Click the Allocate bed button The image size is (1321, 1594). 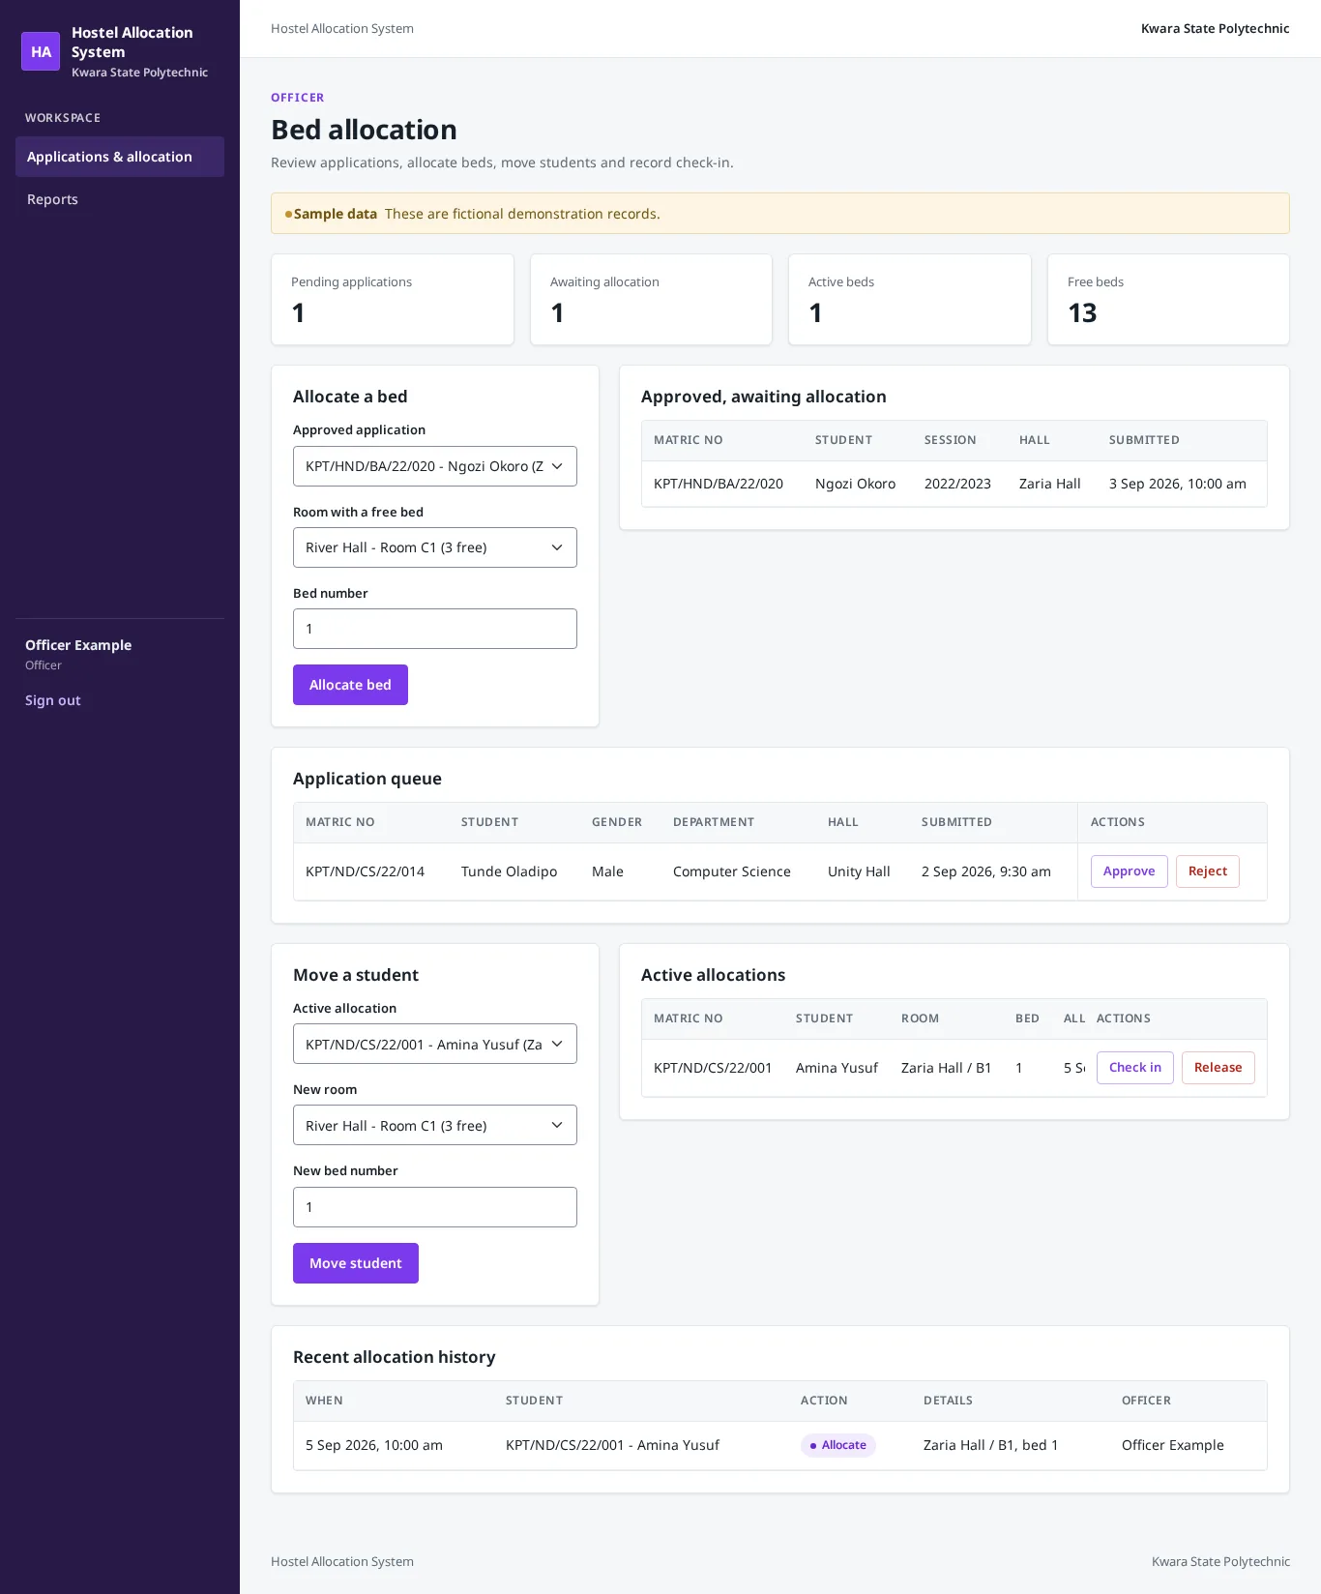350,685
